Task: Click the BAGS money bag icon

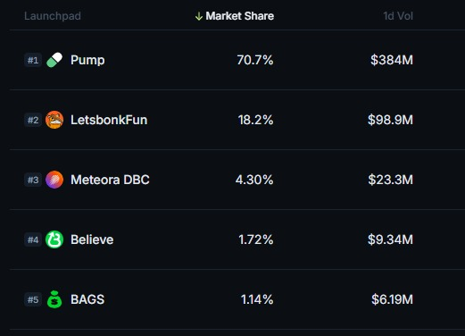Action: click(x=54, y=299)
